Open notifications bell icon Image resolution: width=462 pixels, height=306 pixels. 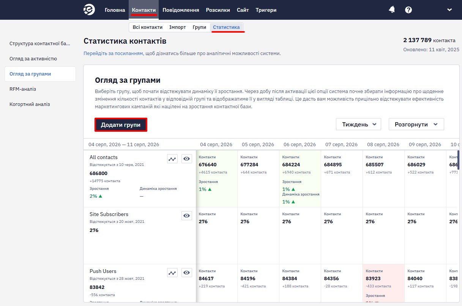[x=392, y=10]
